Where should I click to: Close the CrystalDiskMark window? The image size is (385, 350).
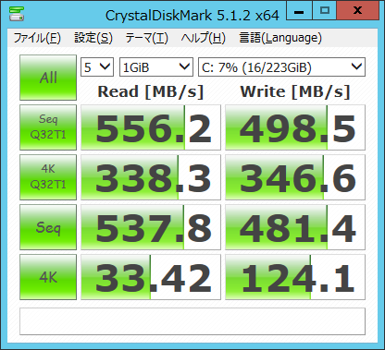[x=357, y=11]
